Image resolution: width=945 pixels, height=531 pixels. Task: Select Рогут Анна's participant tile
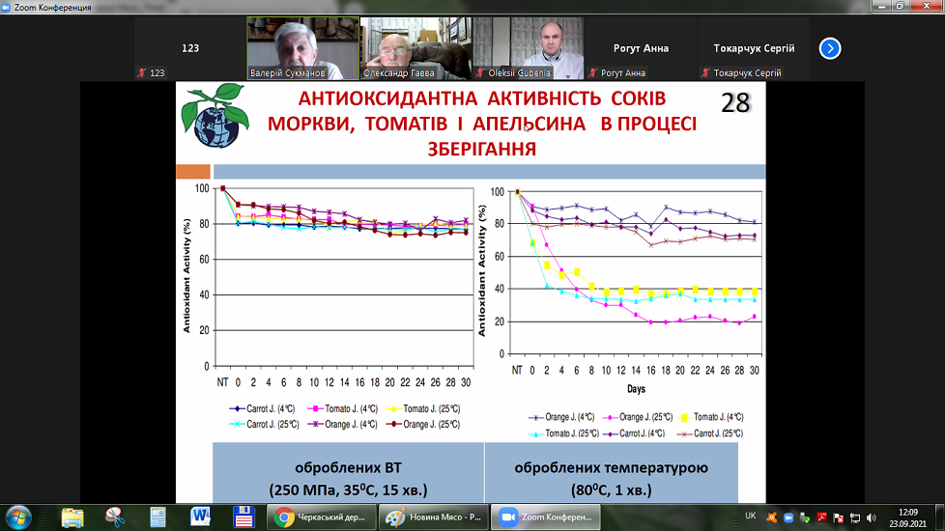[x=641, y=48]
